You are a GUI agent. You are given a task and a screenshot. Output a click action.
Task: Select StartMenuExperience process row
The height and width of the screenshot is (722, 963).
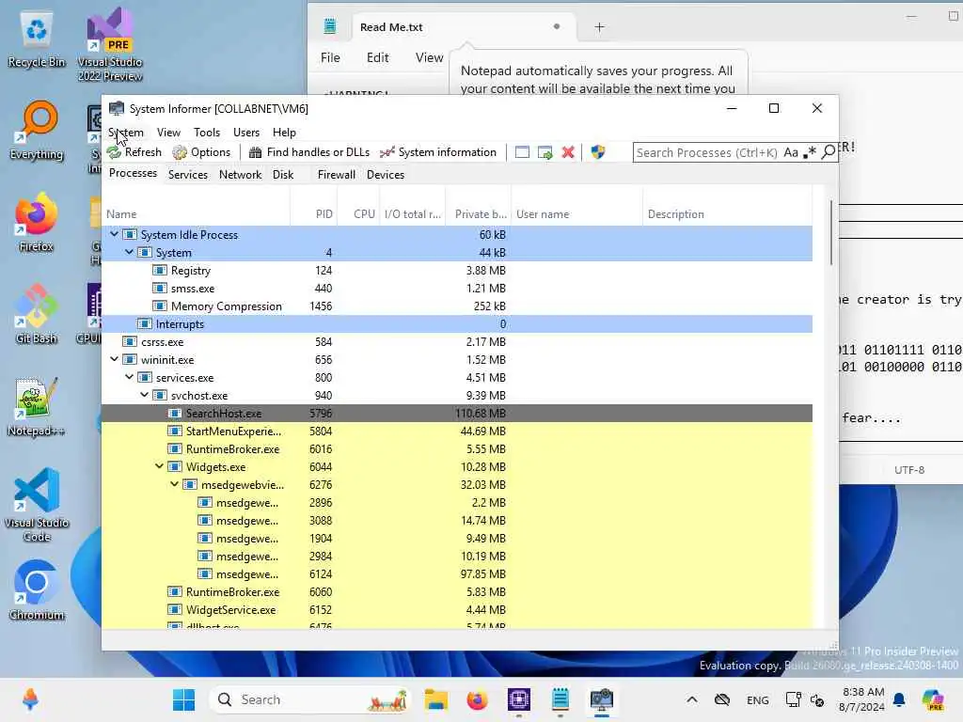(x=457, y=431)
